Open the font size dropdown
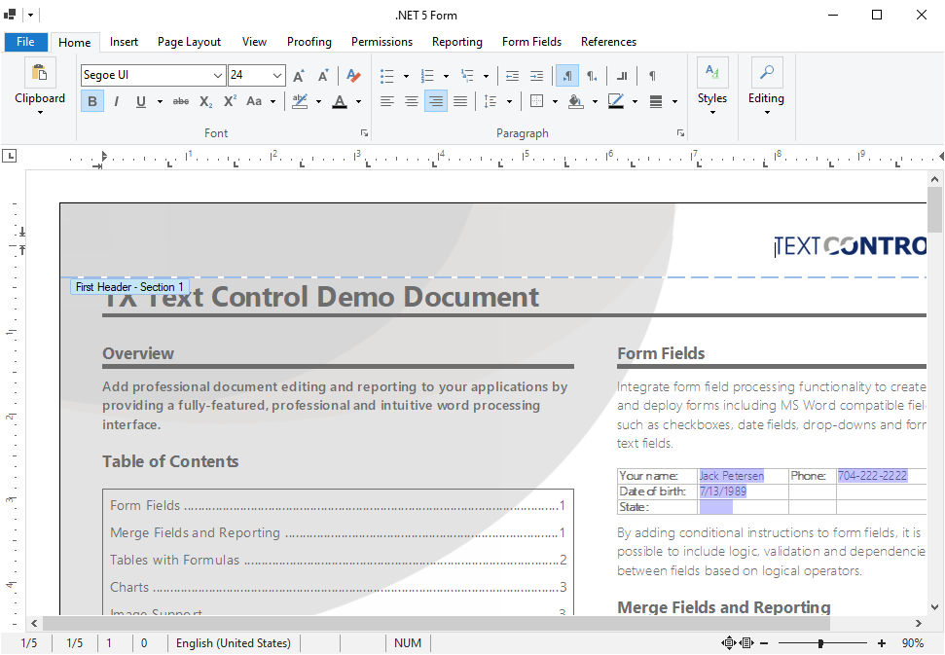The height and width of the screenshot is (655, 945). click(x=276, y=75)
